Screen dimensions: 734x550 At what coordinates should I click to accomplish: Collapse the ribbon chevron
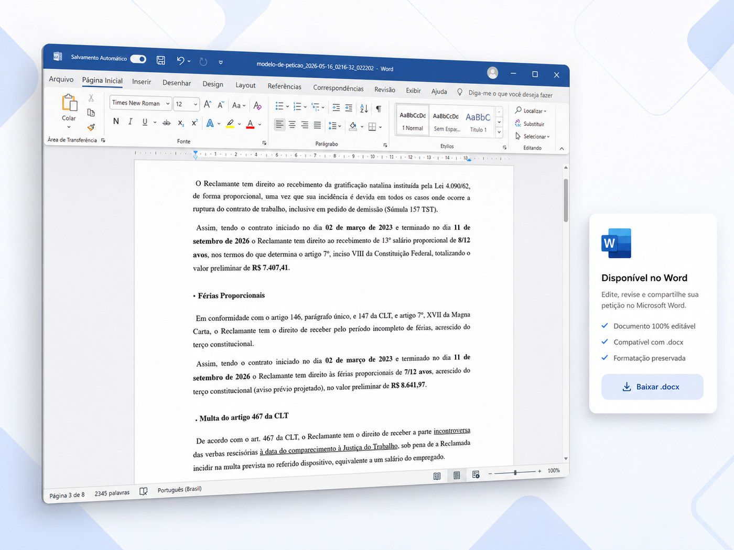coord(562,149)
